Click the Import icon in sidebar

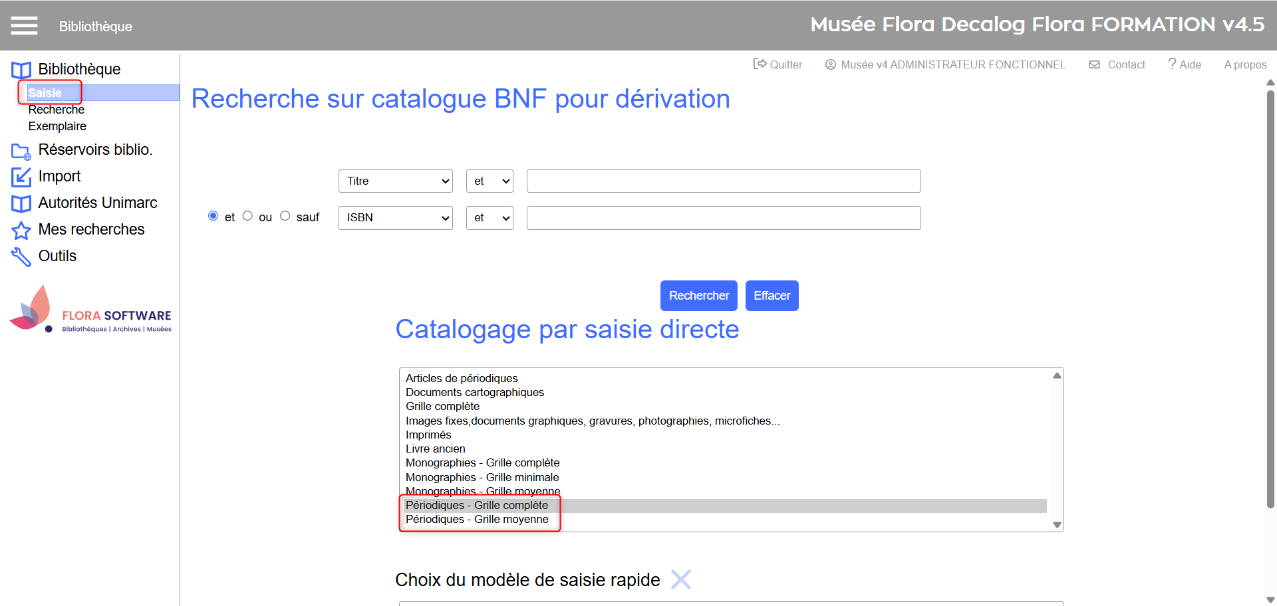pyautogui.click(x=21, y=177)
